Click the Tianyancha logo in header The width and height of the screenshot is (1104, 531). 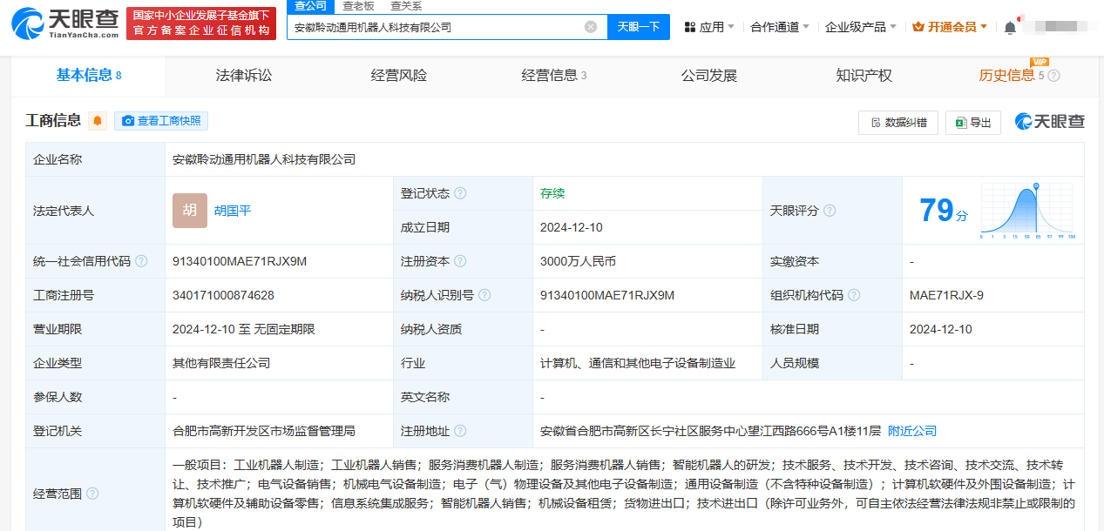pyautogui.click(x=66, y=24)
